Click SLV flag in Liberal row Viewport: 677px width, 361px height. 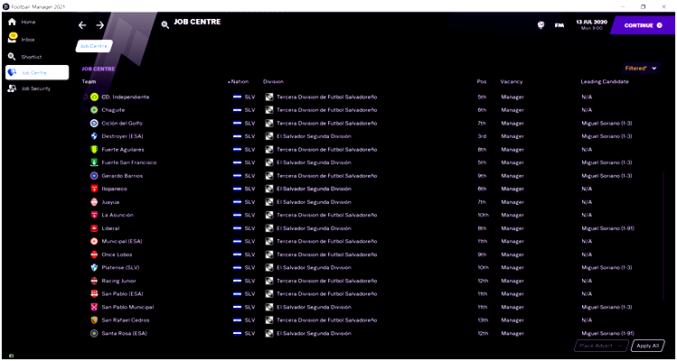[x=237, y=228]
